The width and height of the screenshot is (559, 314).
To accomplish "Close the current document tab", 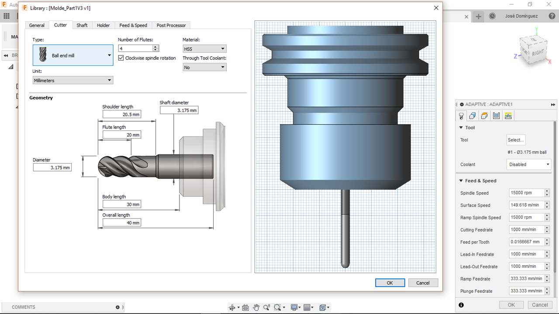I will click(x=466, y=17).
